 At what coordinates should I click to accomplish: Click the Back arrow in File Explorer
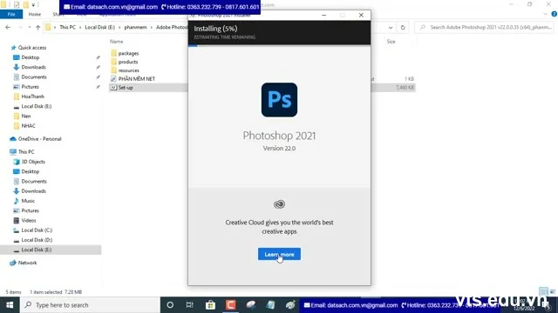tap(8, 27)
